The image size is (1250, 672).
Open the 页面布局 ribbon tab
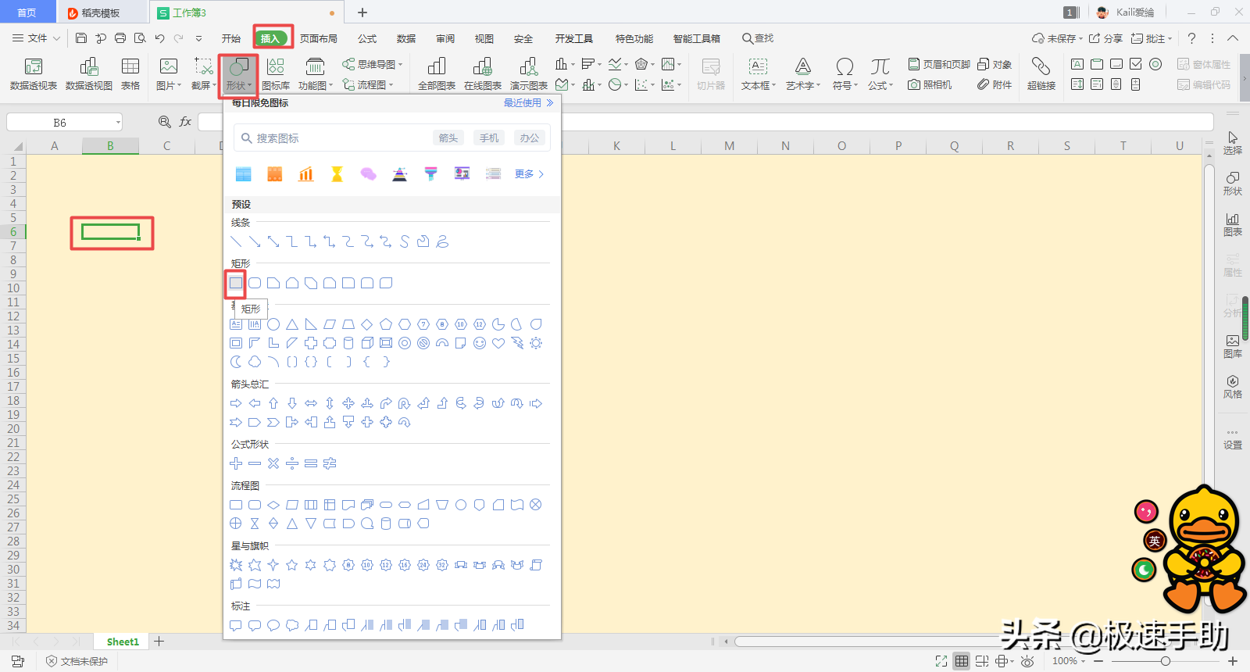319,38
